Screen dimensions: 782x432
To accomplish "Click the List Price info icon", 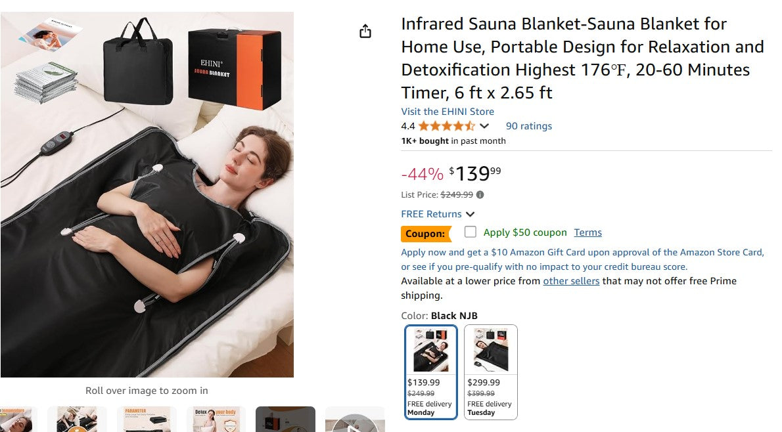I will click(x=480, y=195).
